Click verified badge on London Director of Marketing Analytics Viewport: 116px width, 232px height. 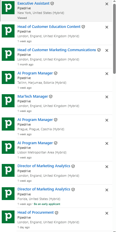pyautogui.click(x=73, y=166)
